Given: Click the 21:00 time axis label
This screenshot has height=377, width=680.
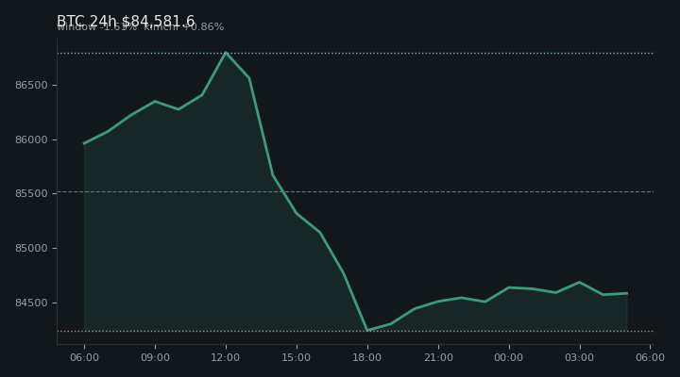Looking at the screenshot, I should [x=438, y=357].
